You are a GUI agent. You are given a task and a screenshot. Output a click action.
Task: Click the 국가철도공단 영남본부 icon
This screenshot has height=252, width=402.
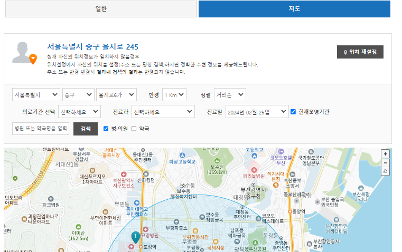tap(311, 152)
